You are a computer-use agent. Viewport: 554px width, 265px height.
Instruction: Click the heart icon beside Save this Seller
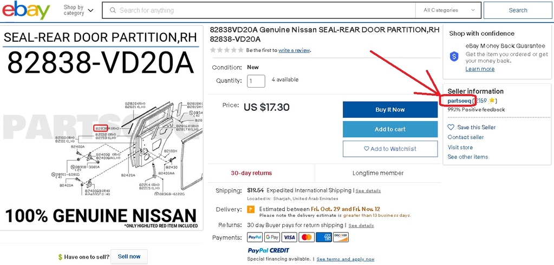tap(451, 127)
